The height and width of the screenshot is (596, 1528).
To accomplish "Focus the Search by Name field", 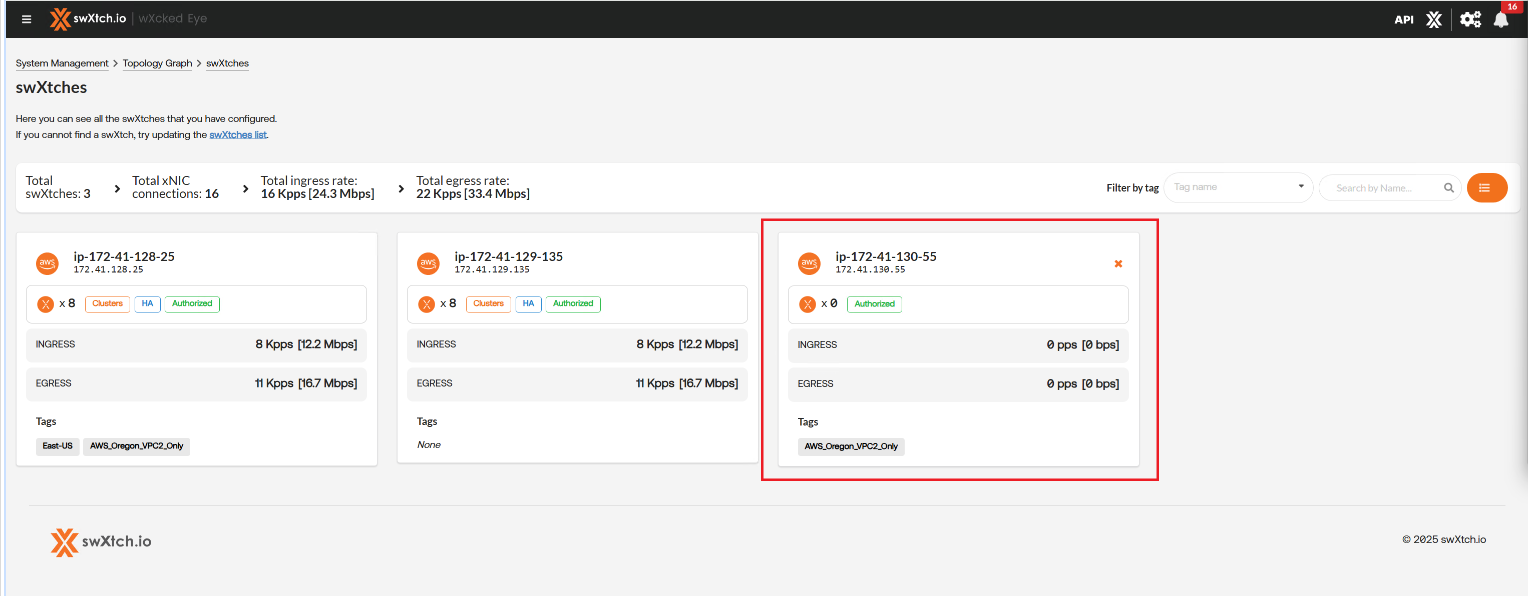I will (x=1381, y=188).
